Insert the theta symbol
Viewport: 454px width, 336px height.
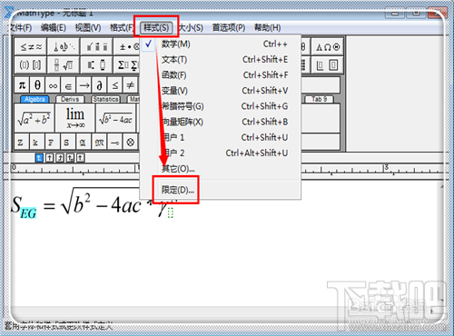pos(37,85)
